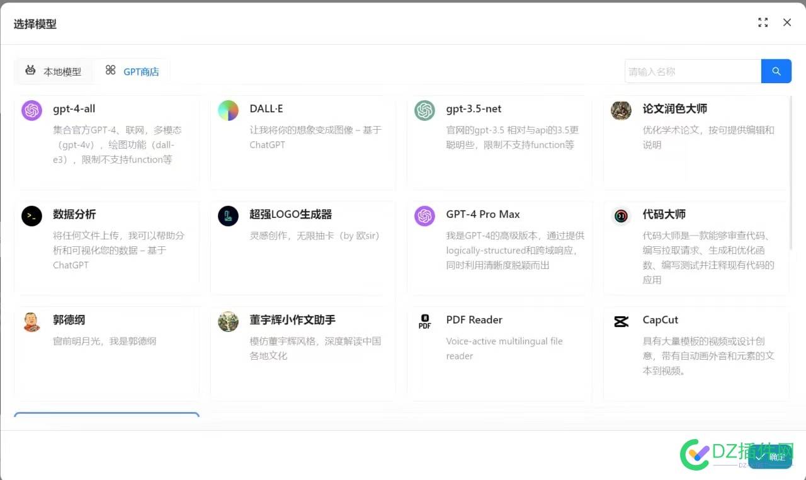The height and width of the screenshot is (480, 806).
Task: Click the robot icon on 本地模型 tab
Action: tap(30, 70)
